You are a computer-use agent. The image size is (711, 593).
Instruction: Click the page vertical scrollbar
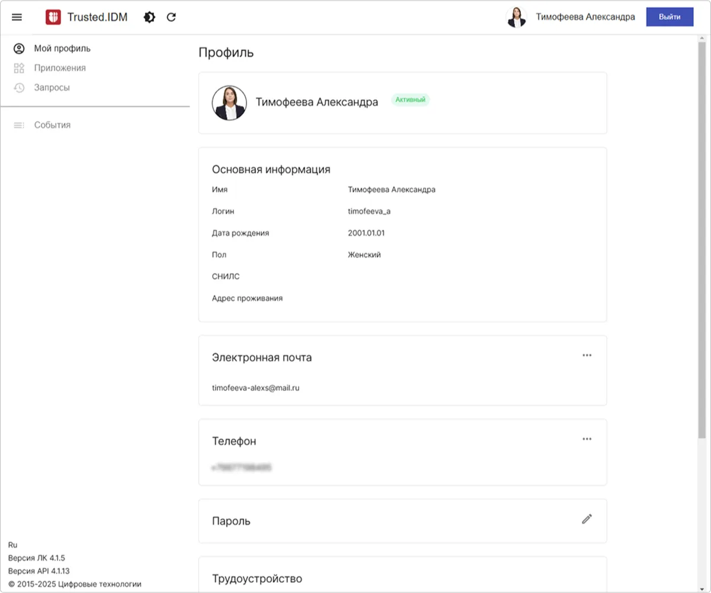coord(702,237)
